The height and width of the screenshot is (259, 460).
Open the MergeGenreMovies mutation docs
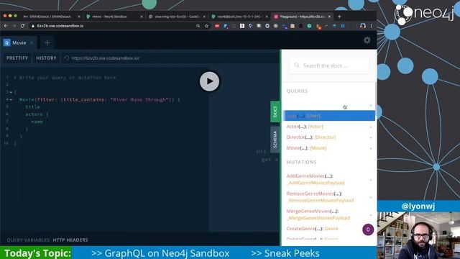point(318,214)
